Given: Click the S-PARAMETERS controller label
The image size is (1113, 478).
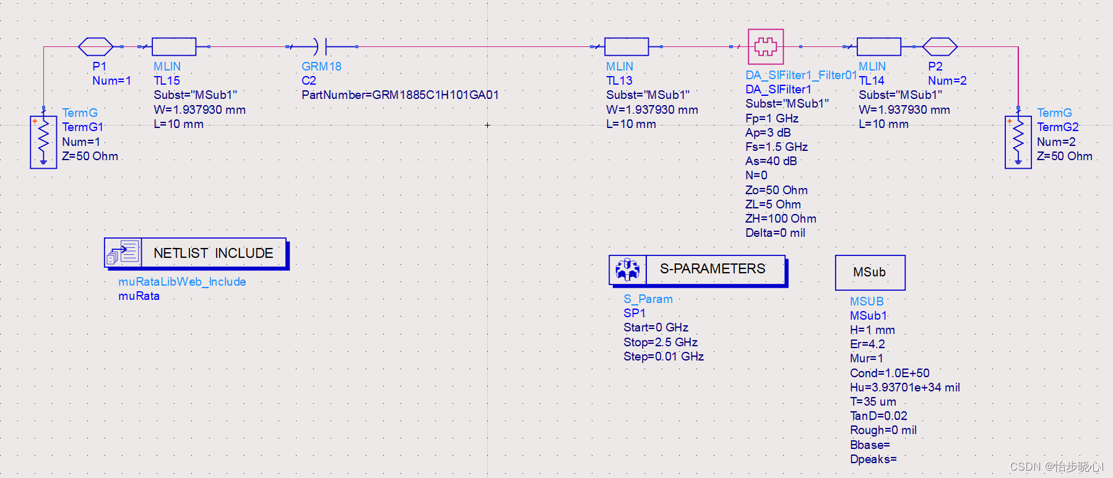Looking at the screenshot, I should pos(712,268).
